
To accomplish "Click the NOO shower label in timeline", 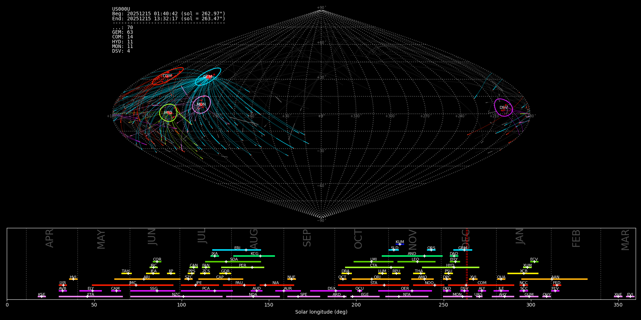I will (429, 283).
